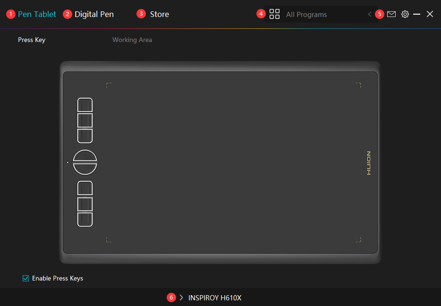Open settings with the gear icon
This screenshot has height=306, width=441.
tap(405, 14)
